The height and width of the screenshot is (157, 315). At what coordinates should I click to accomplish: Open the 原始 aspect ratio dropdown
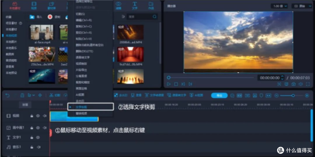303,6
